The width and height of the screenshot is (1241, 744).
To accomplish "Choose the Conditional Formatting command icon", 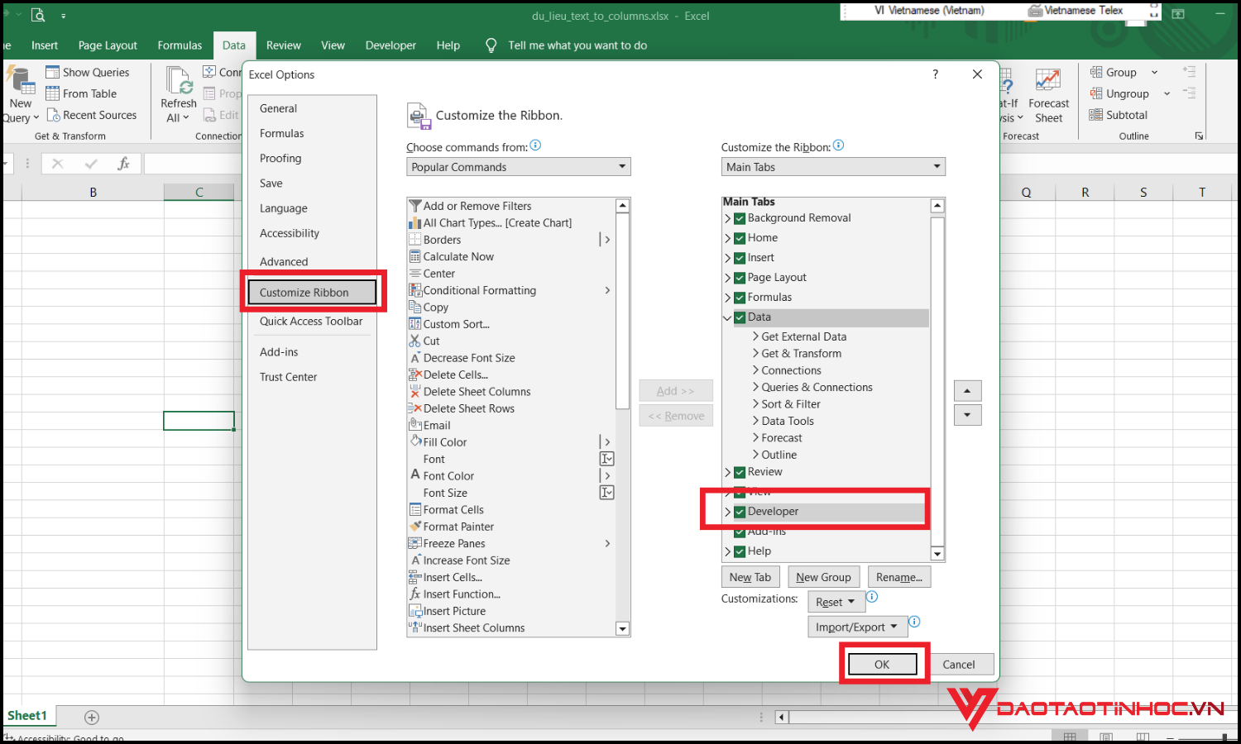I will click(415, 290).
